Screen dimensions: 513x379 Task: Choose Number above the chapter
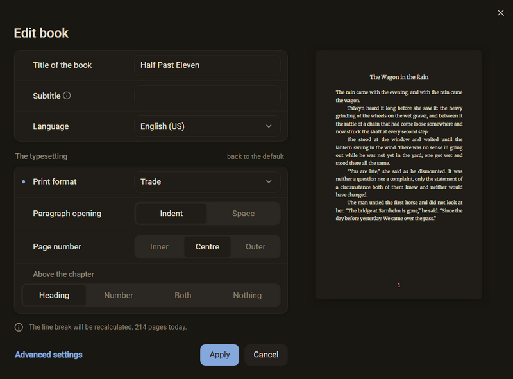(x=119, y=295)
